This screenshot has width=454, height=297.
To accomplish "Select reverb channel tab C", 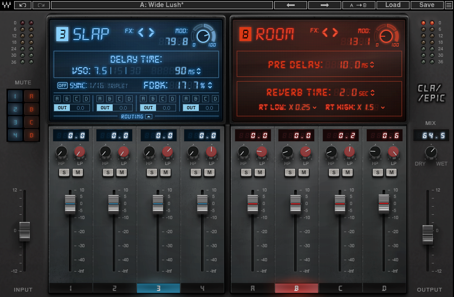I will [340, 288].
